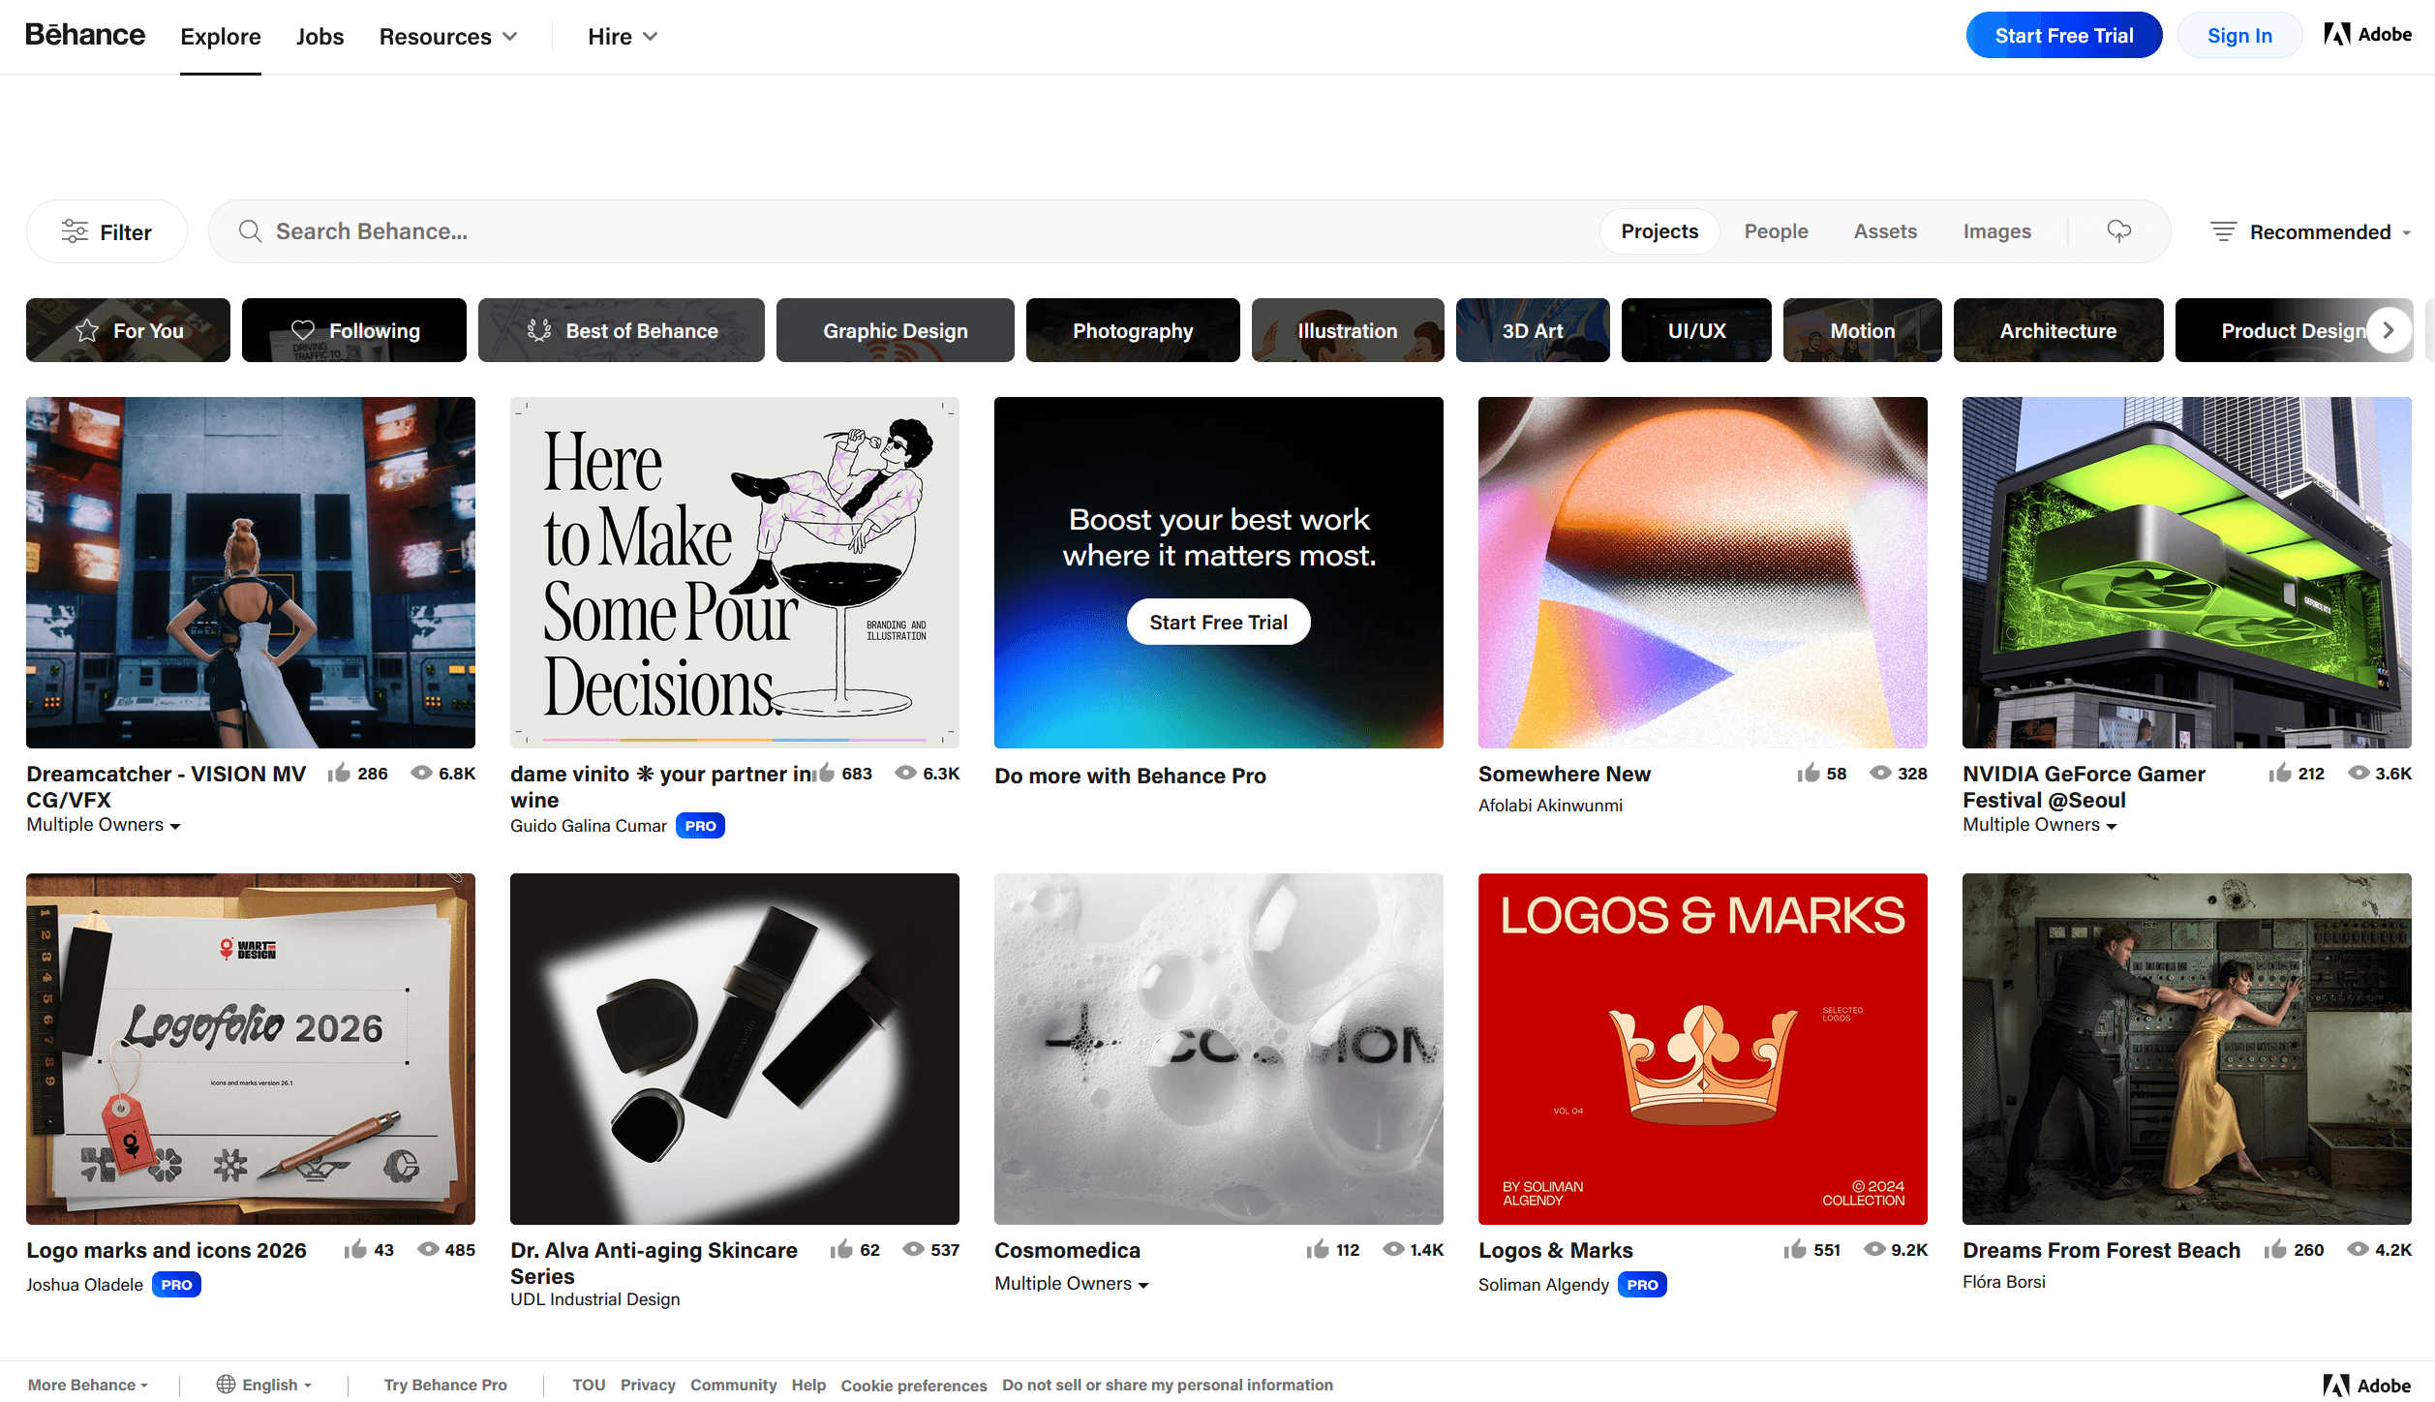
Task: Open the Filter sliders icon button
Action: tap(107, 231)
